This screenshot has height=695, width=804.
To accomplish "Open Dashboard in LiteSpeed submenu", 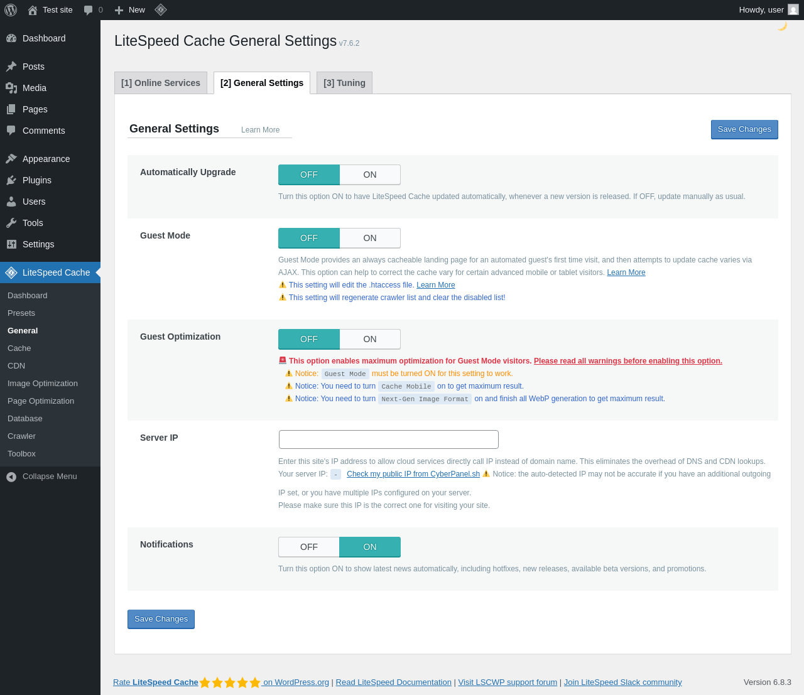I will pos(28,296).
